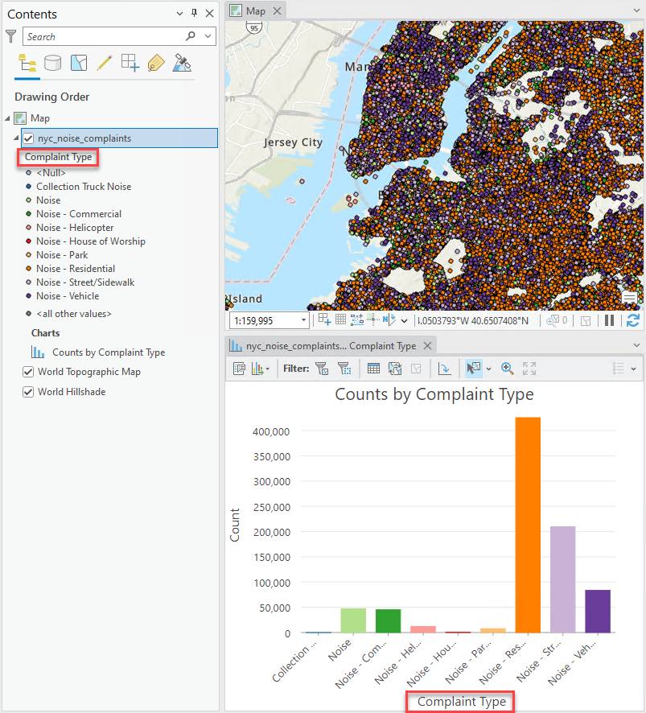Select the List By Selection icon
Image resolution: width=646 pixels, height=713 pixels.
click(x=79, y=63)
